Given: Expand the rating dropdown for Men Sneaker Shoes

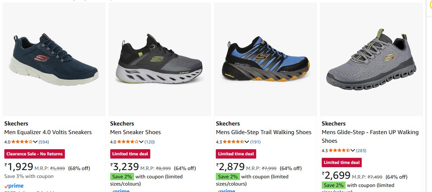Looking at the screenshot, I should (x=141, y=142).
